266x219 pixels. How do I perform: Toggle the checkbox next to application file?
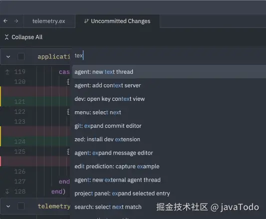[x=21, y=56]
